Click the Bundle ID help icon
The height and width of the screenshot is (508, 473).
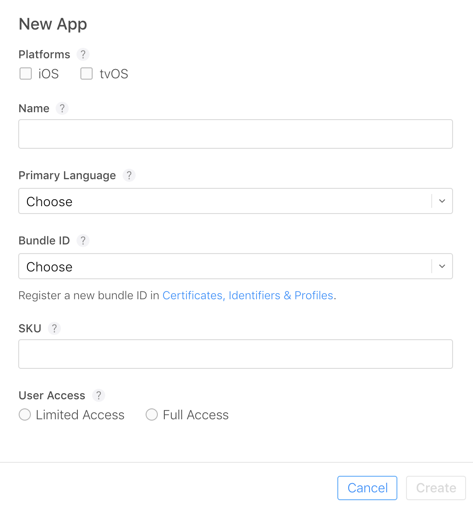83,241
